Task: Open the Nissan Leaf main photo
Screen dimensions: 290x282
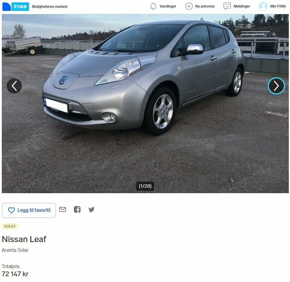Action: click(145, 104)
